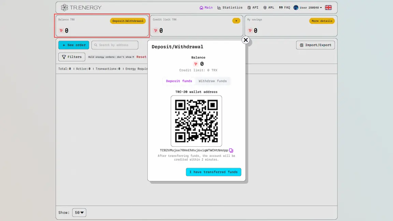
Task: Create a New order
Action: [74, 45]
